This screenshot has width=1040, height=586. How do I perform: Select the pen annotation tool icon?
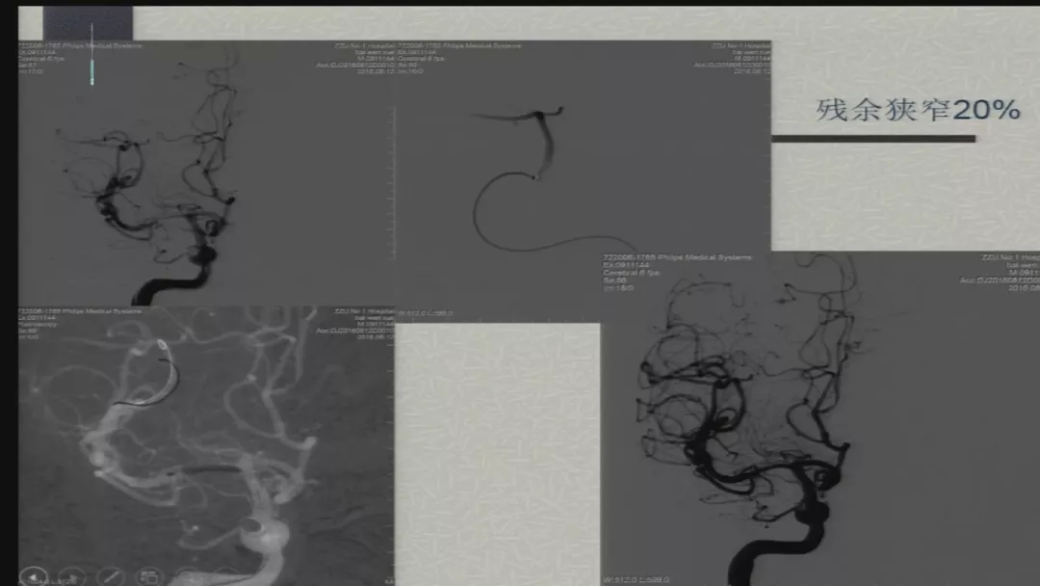point(113,576)
